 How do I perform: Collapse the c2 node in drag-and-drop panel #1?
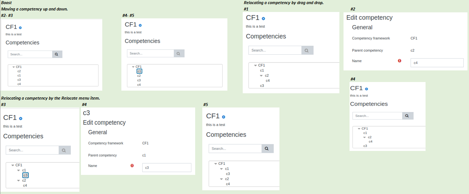(262, 76)
